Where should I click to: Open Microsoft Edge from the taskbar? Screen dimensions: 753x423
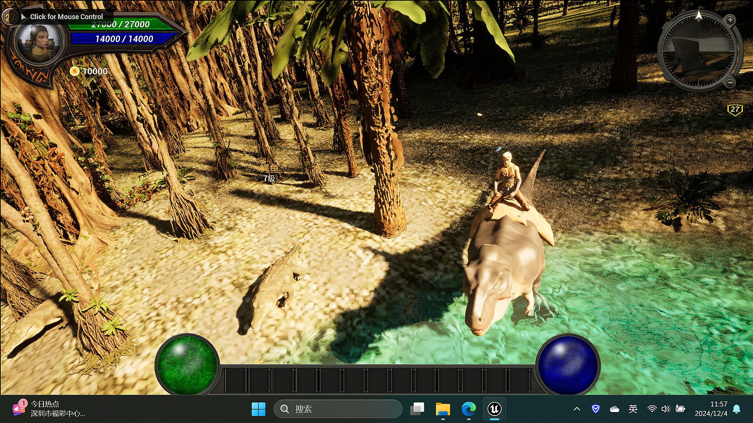[468, 409]
